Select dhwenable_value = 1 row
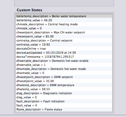126x117 pixels. pos(64,65)
